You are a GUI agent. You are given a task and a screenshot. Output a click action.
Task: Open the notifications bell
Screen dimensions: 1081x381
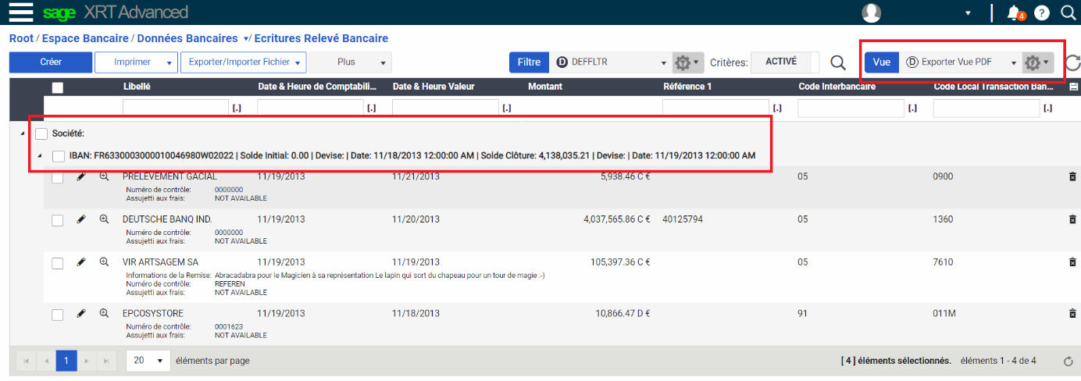coord(1015,12)
